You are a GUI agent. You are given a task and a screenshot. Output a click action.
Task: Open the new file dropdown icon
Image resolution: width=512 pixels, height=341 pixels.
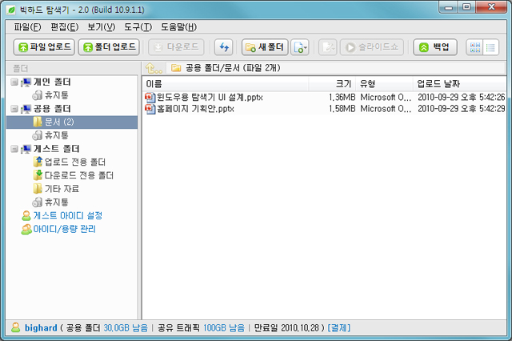click(x=300, y=47)
